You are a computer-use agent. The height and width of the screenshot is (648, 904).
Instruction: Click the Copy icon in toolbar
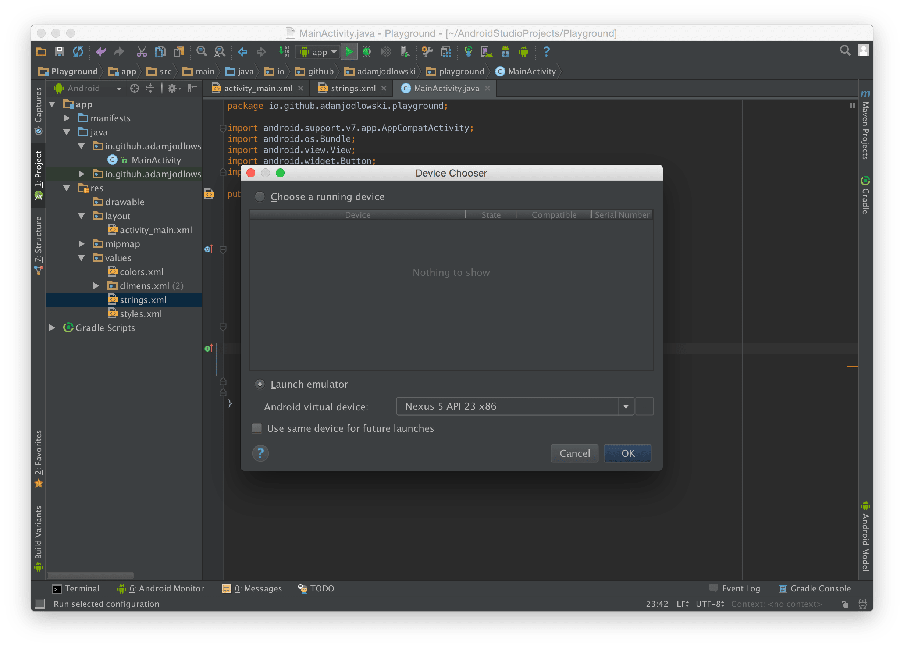tap(160, 51)
